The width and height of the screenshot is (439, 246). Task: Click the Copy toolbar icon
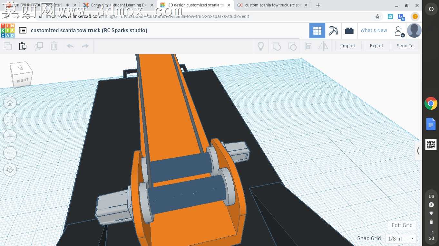pos(8,46)
